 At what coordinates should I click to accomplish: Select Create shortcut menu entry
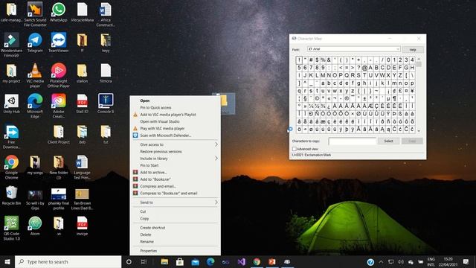pyautogui.click(x=176, y=228)
